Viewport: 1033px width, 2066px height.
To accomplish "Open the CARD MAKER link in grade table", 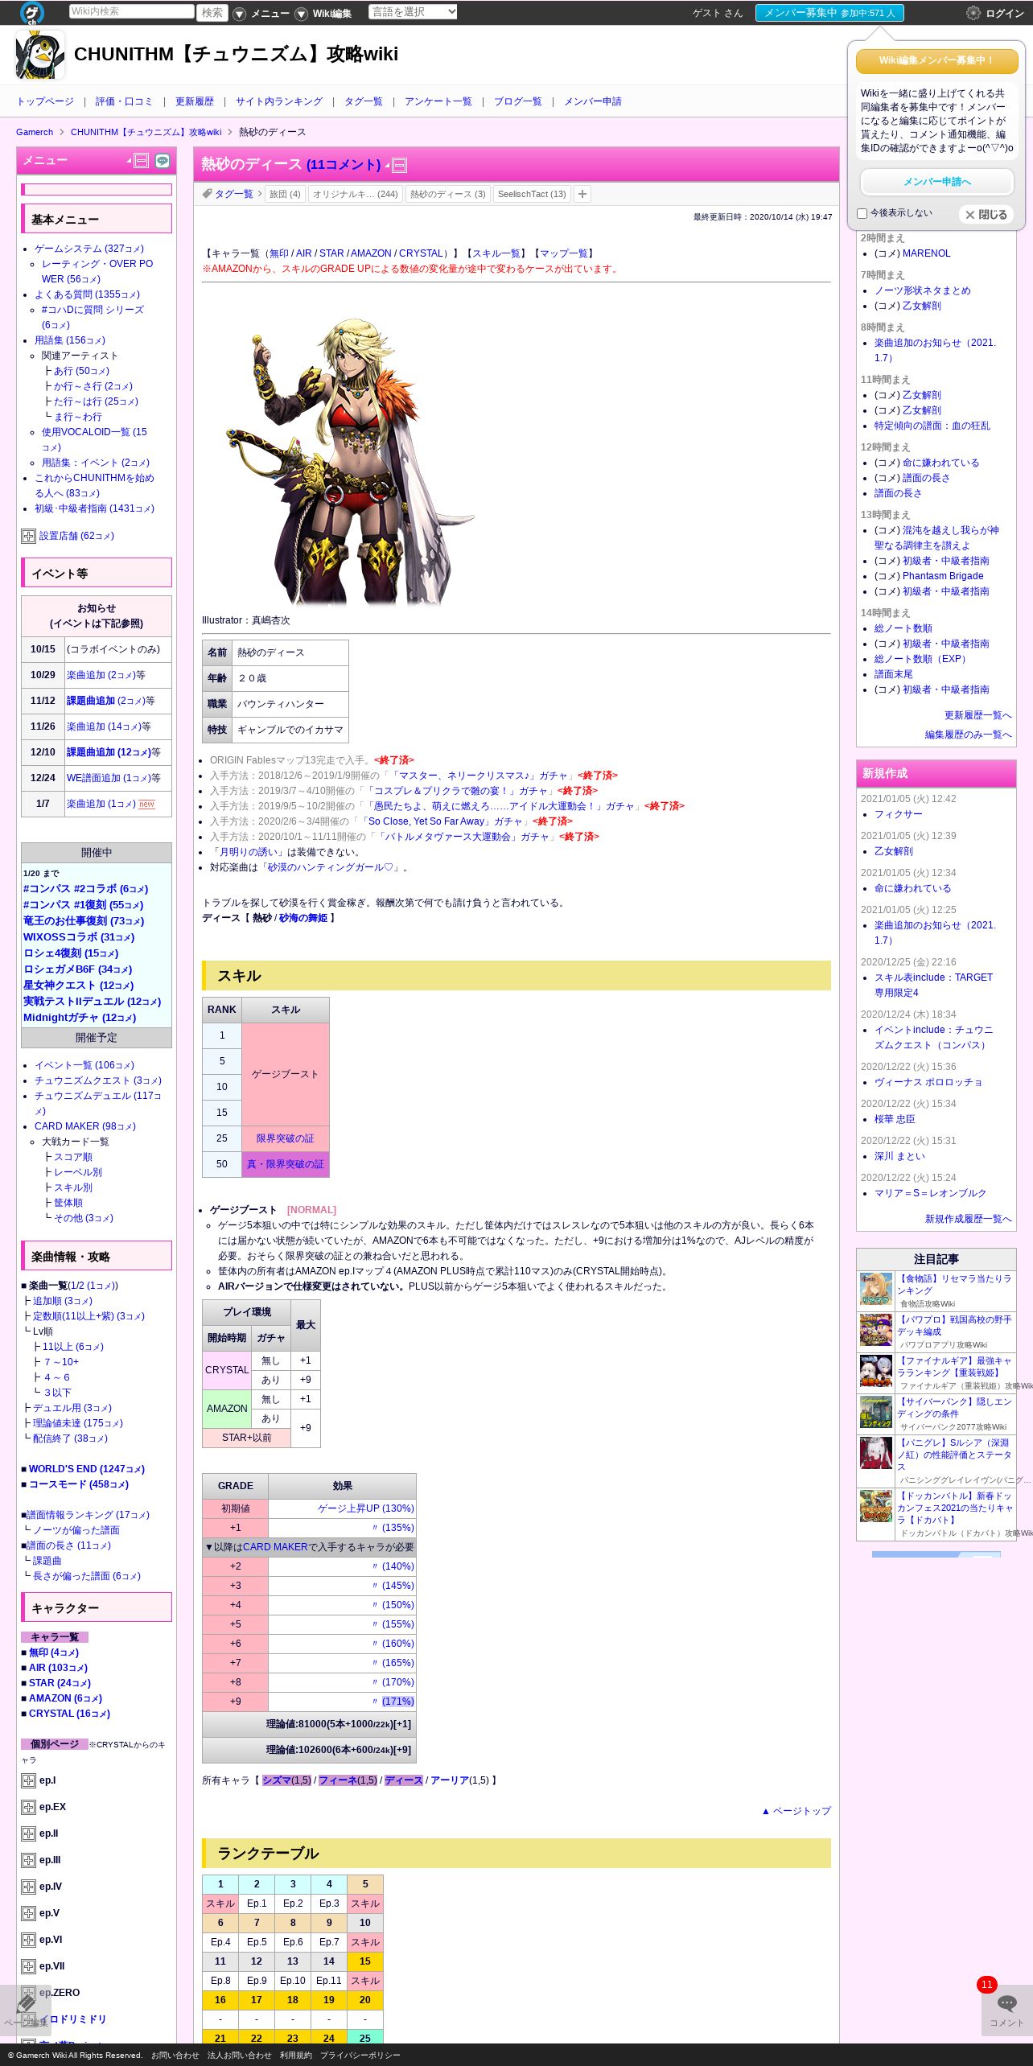I will (275, 1547).
